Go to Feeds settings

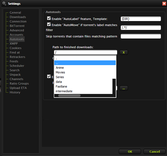(x=14, y=62)
